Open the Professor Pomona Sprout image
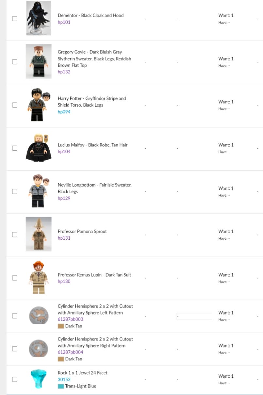 pyautogui.click(x=39, y=234)
